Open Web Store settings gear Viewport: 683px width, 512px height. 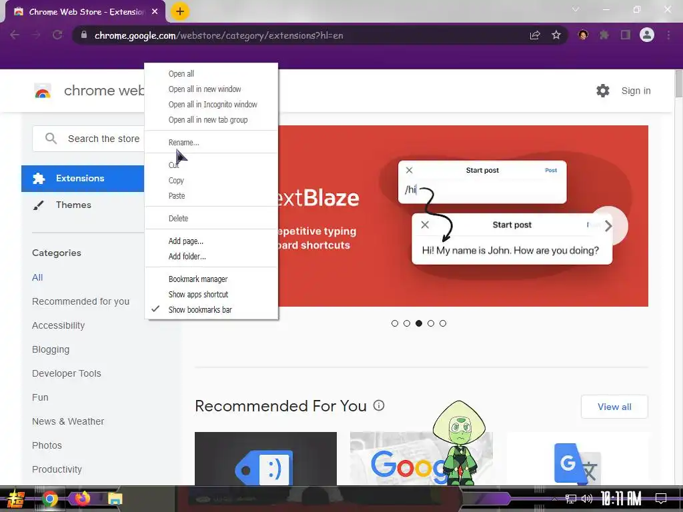coord(603,91)
